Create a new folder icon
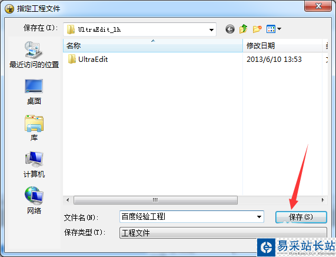336x257 pixels. point(257,29)
